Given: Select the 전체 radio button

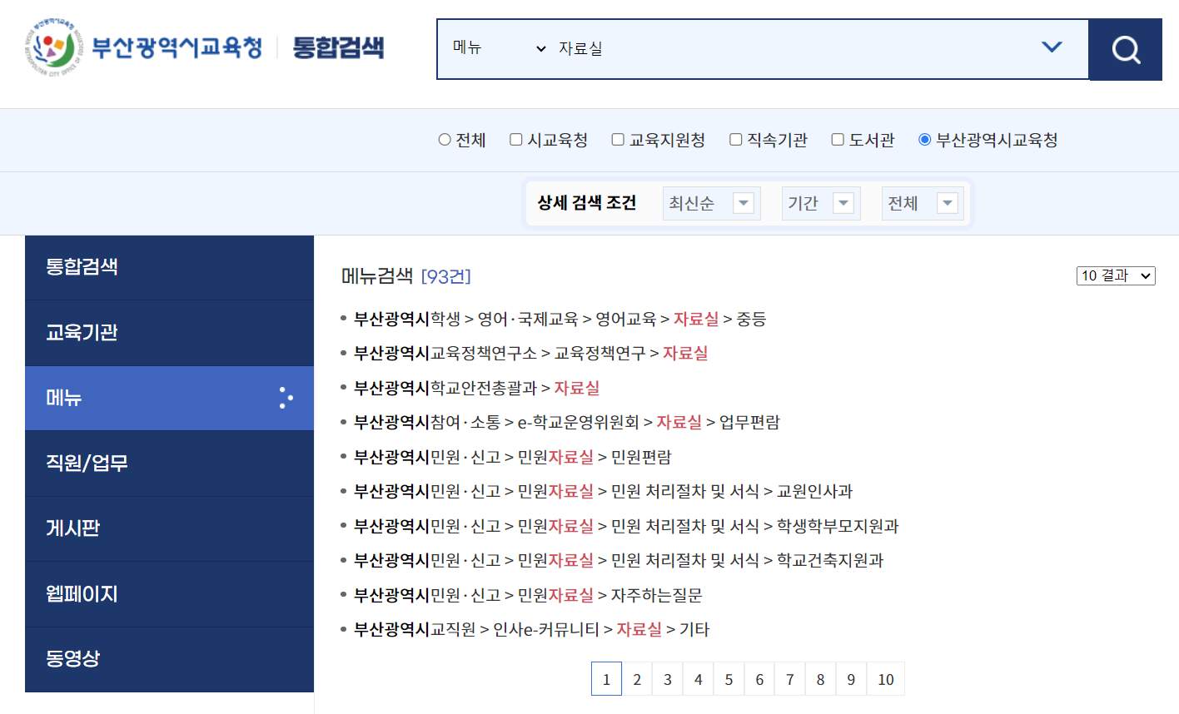Looking at the screenshot, I should tap(445, 140).
